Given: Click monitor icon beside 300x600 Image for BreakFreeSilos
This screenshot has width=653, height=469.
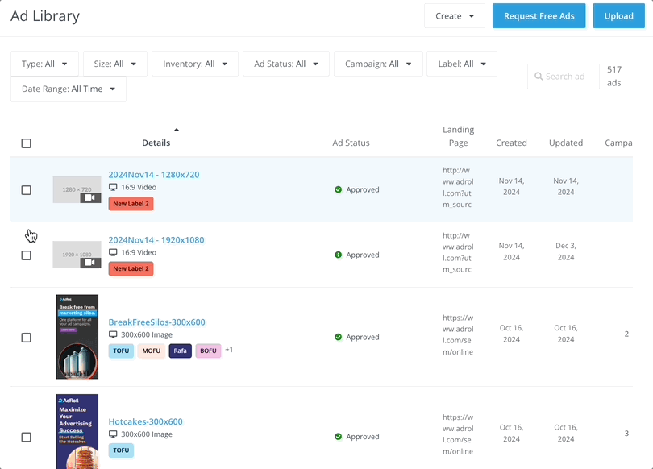Looking at the screenshot, I should click(113, 334).
